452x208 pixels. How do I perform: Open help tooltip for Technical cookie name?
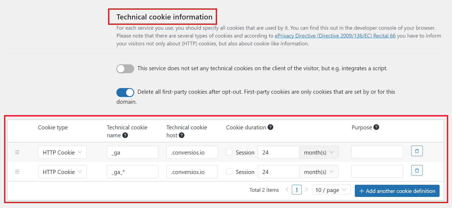(125, 135)
